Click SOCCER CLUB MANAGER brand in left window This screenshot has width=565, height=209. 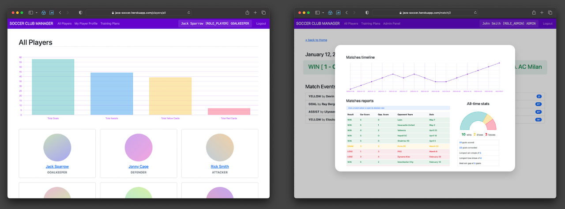tap(31, 23)
